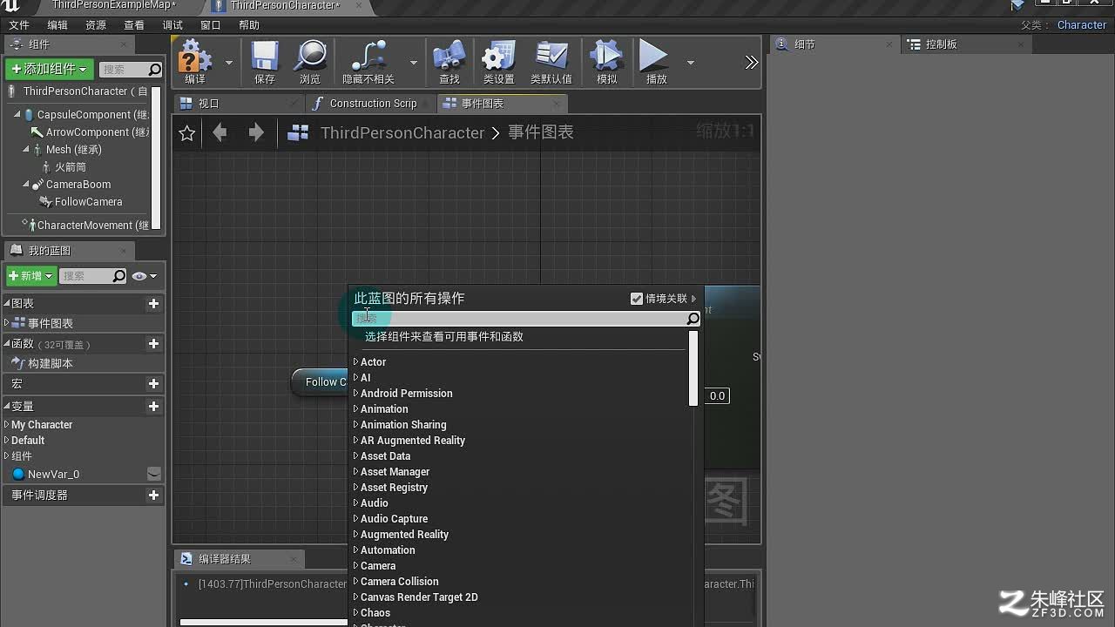Open the Debug (调试) menu
Viewport: 1115px width, 627px height.
[x=172, y=25]
